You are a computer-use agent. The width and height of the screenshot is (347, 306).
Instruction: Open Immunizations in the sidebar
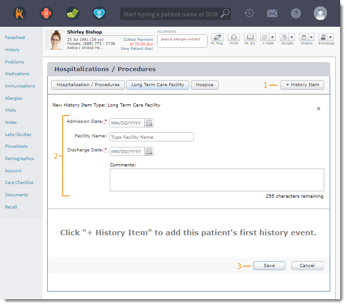tap(20, 86)
